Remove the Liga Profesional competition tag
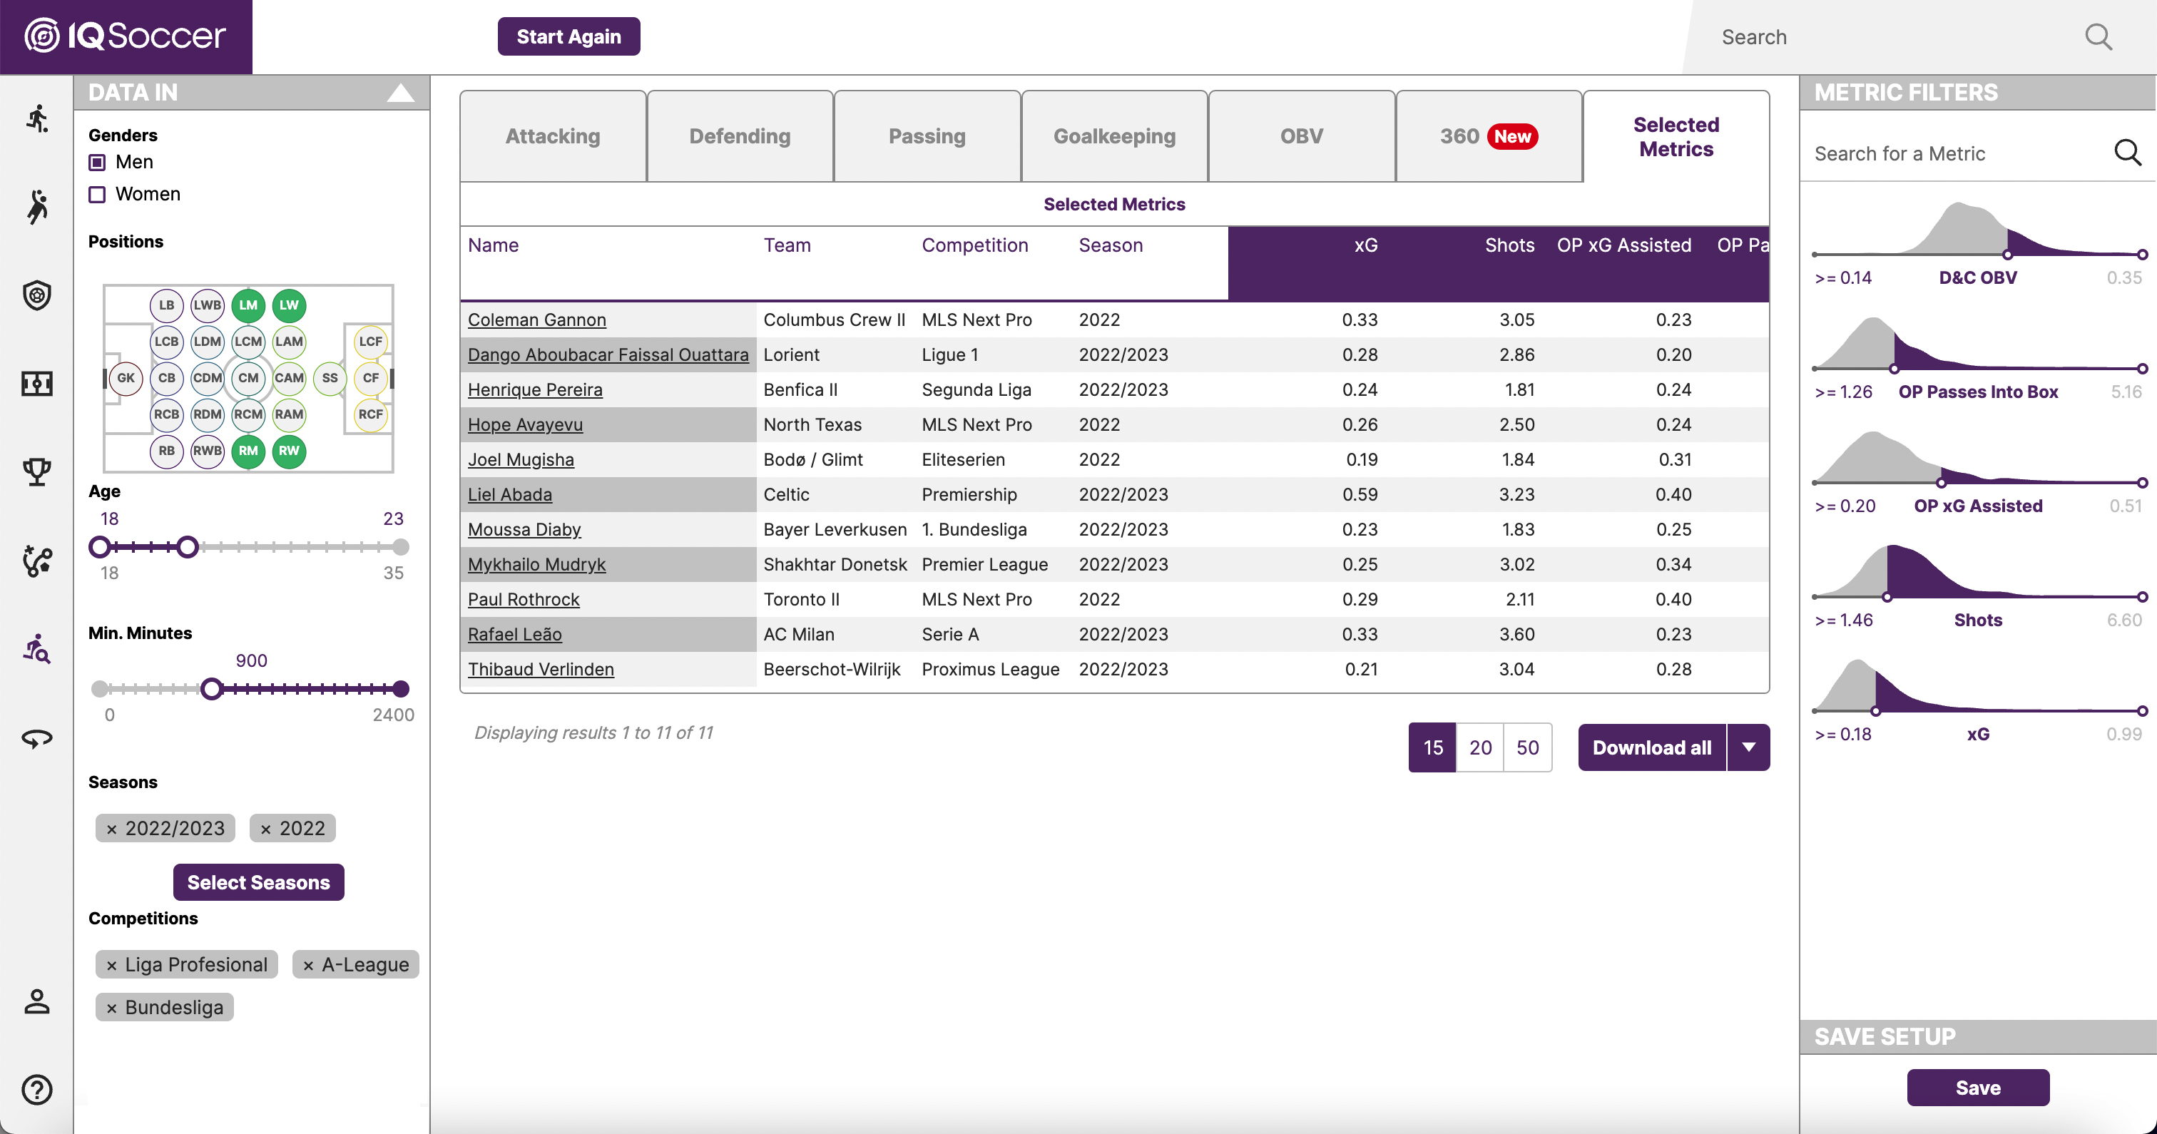 point(111,966)
